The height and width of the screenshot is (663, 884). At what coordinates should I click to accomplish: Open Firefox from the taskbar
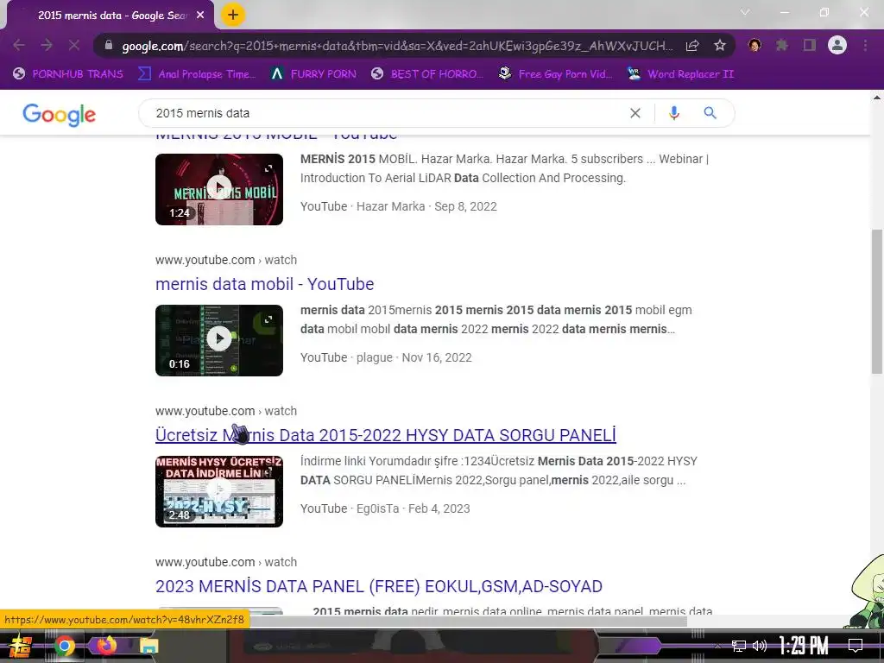pos(106,645)
